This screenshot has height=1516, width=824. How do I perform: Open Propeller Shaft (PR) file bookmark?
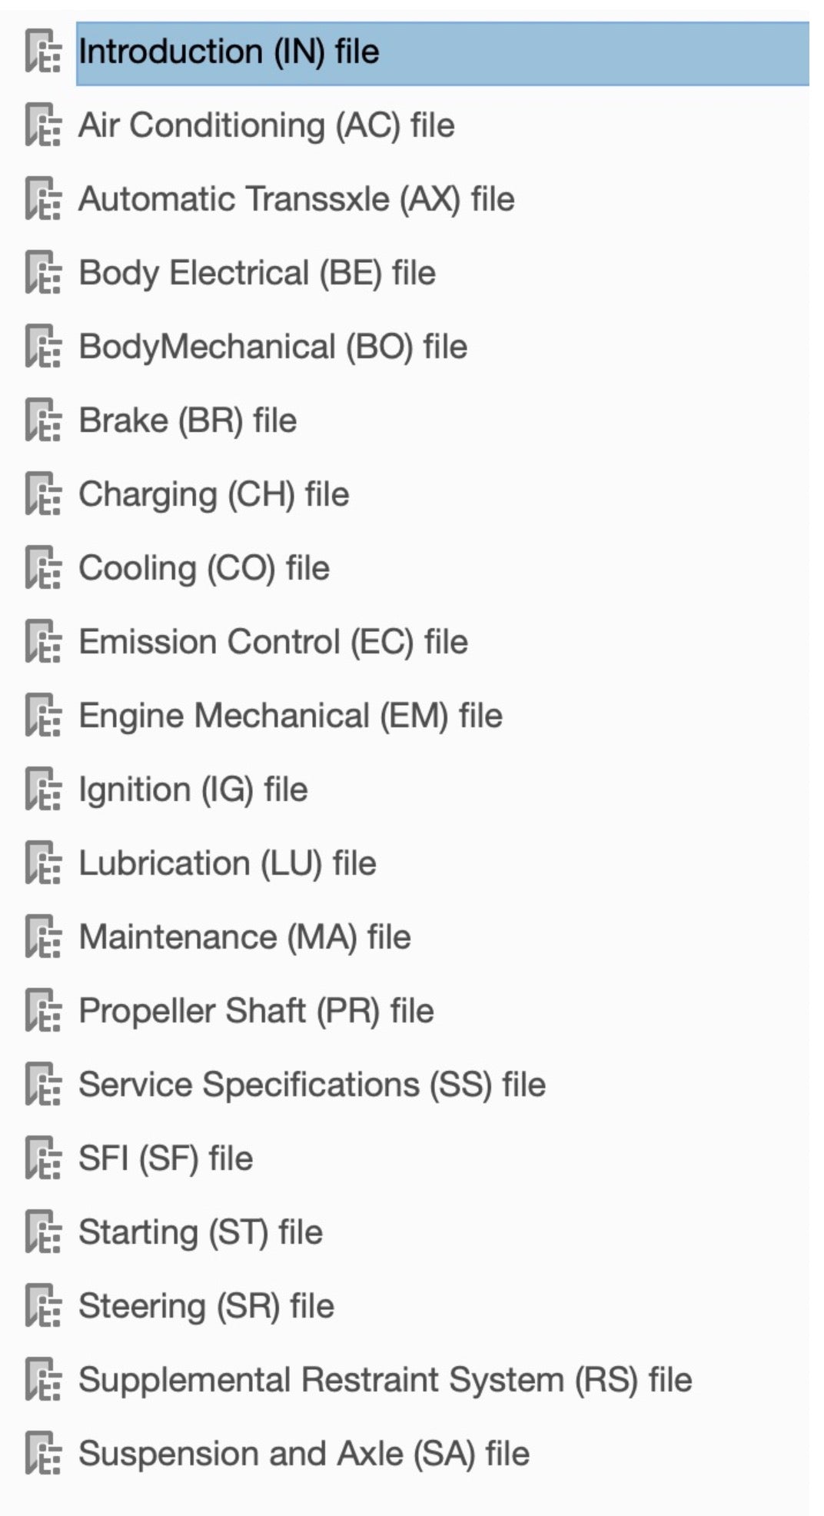coord(256,1012)
